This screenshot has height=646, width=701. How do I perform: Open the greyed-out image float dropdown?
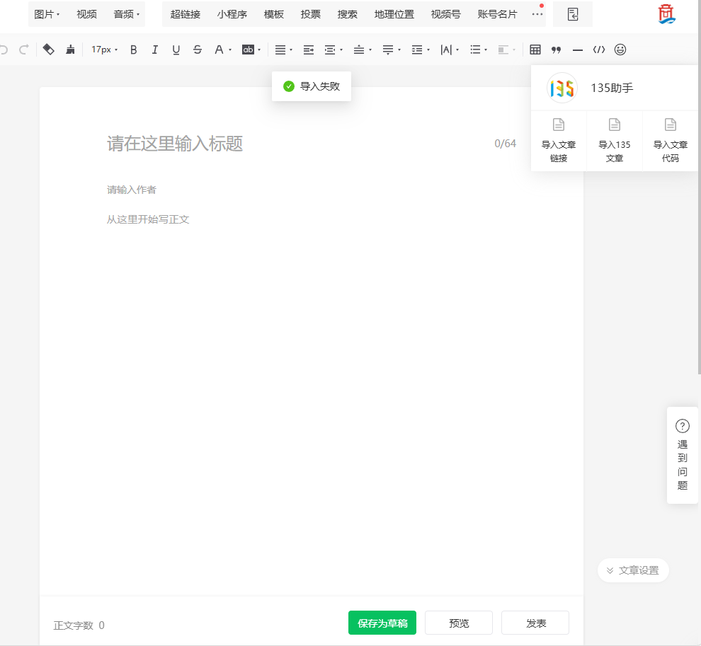(x=506, y=50)
